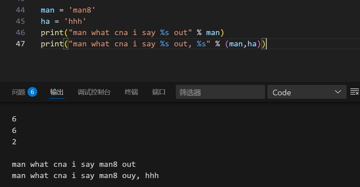This screenshot has width=360, height=187.
Task: Click the problems count badge showing 6
Action: [x=32, y=92]
